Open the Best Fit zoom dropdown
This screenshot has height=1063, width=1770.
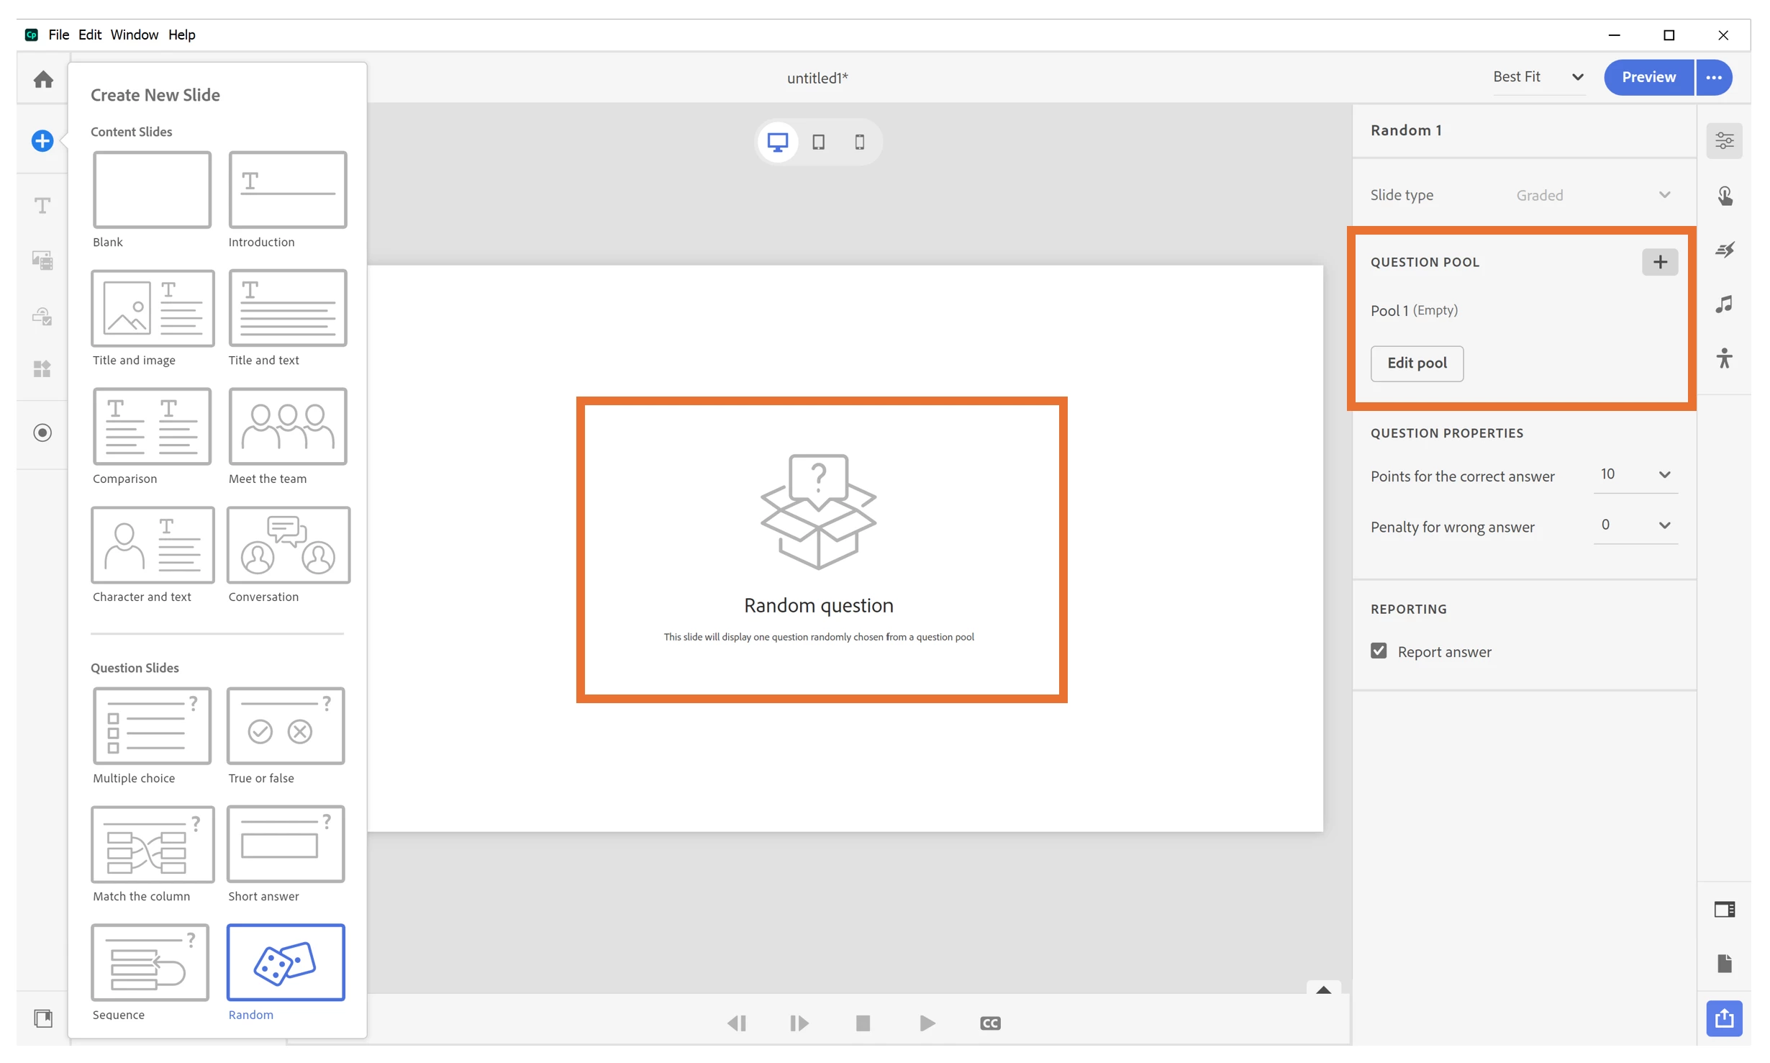click(1538, 77)
